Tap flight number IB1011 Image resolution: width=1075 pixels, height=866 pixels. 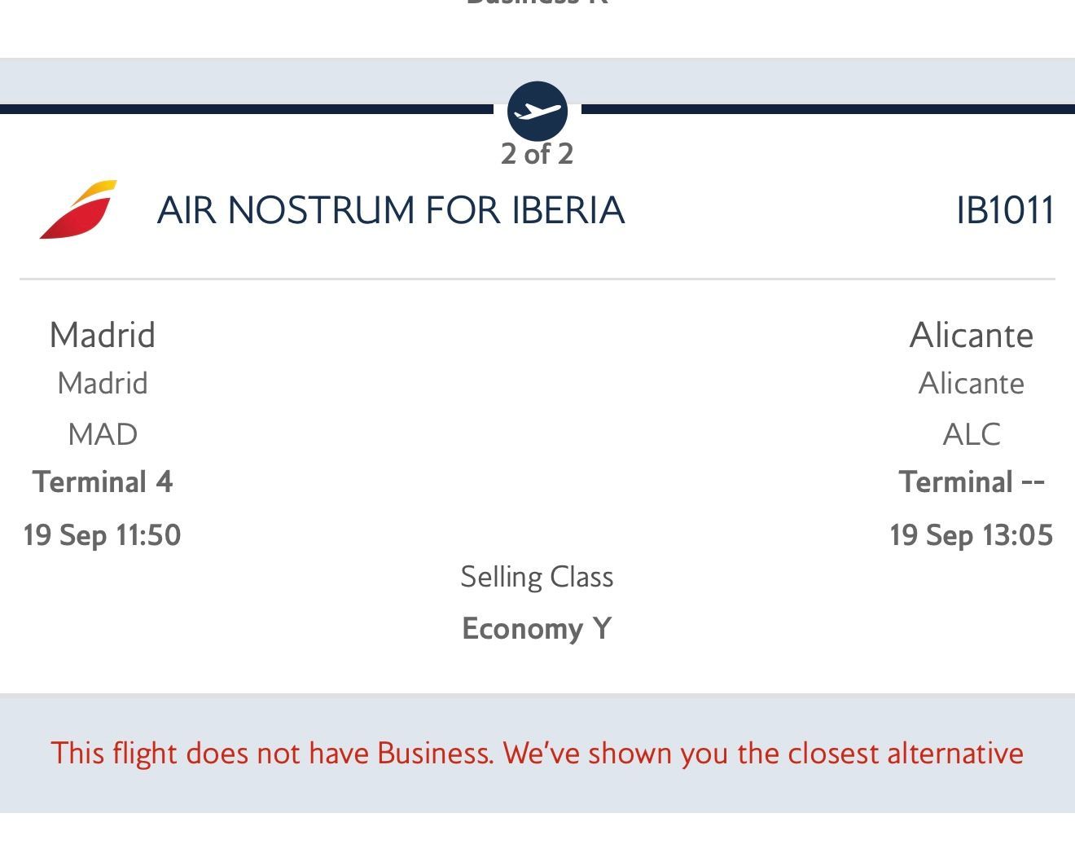pos(1006,210)
